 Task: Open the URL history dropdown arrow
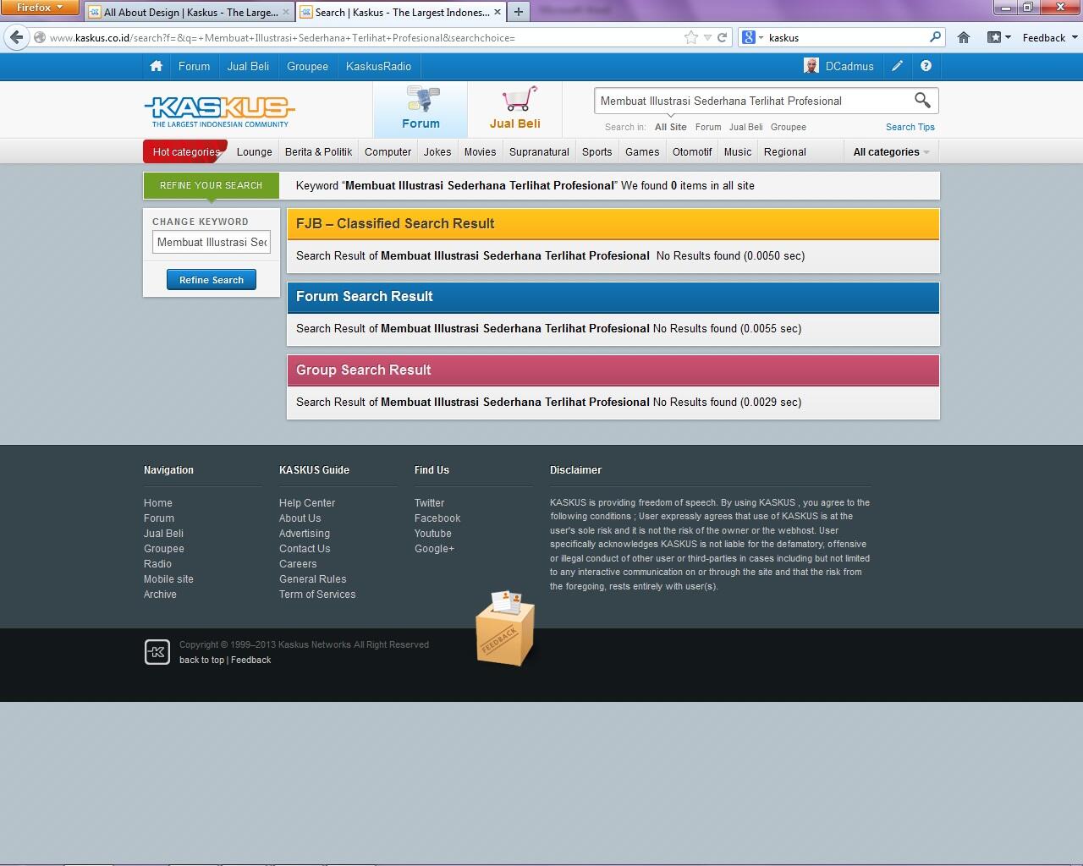pos(707,37)
